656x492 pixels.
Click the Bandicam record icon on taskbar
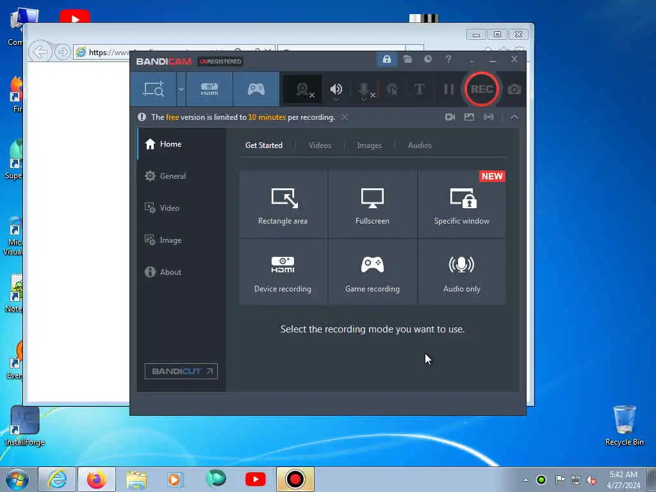point(295,479)
